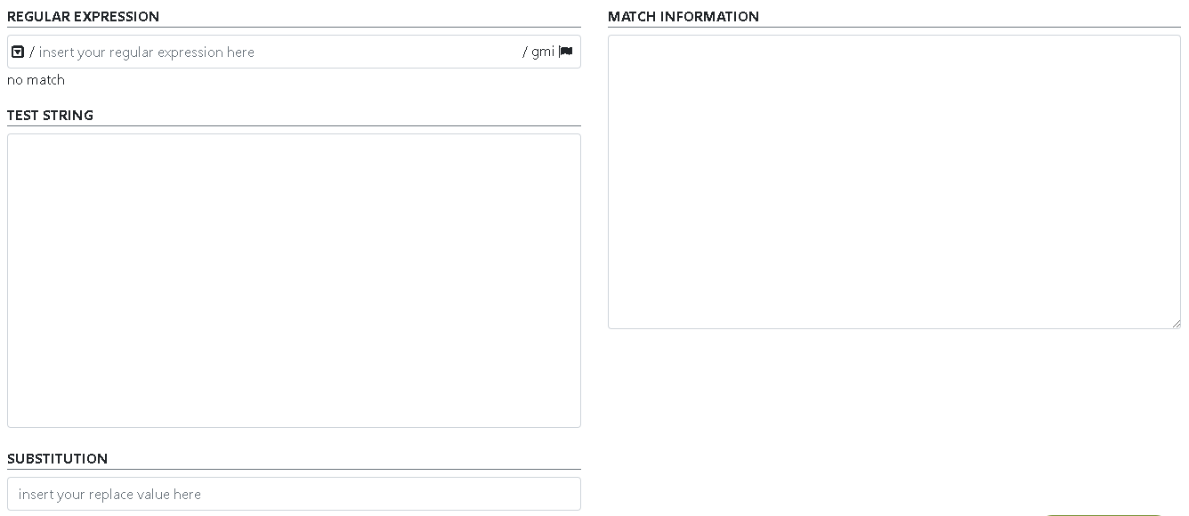Viewport: 1189px width, 516px height.
Task: Click inside the MATCH INFORMATION text area
Action: (x=894, y=181)
